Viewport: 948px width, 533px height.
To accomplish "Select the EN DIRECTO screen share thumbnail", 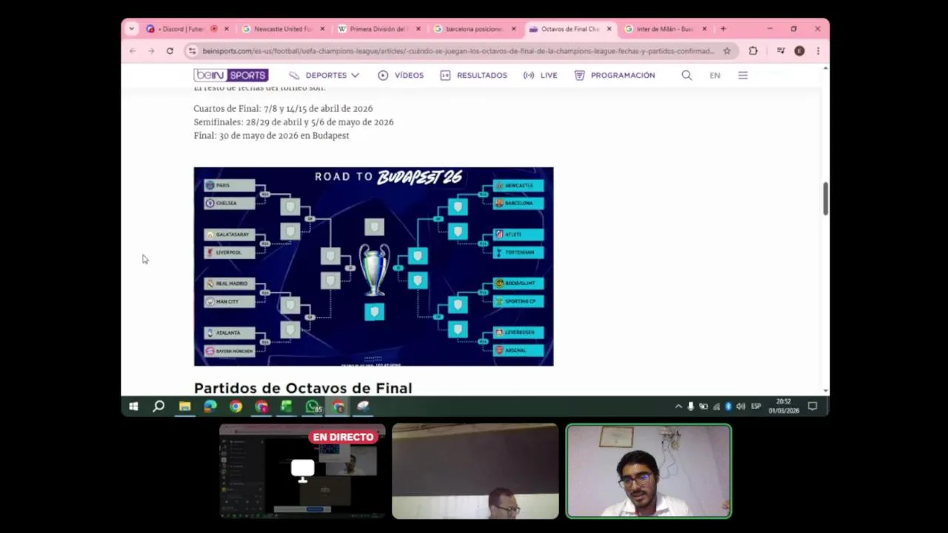I will click(302, 472).
